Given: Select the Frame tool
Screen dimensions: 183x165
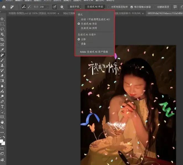Looking at the screenshot, I should (2, 44).
